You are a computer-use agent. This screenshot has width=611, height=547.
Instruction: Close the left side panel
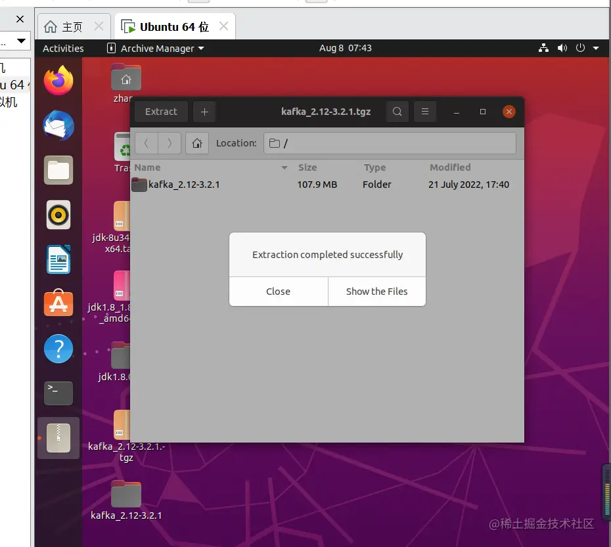point(20,18)
